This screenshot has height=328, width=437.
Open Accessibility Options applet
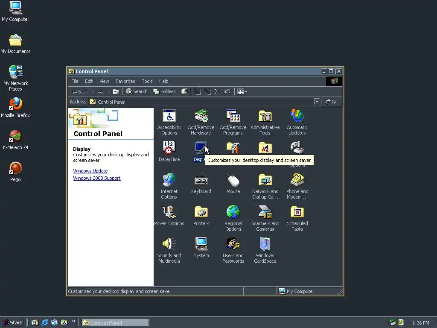(x=169, y=122)
